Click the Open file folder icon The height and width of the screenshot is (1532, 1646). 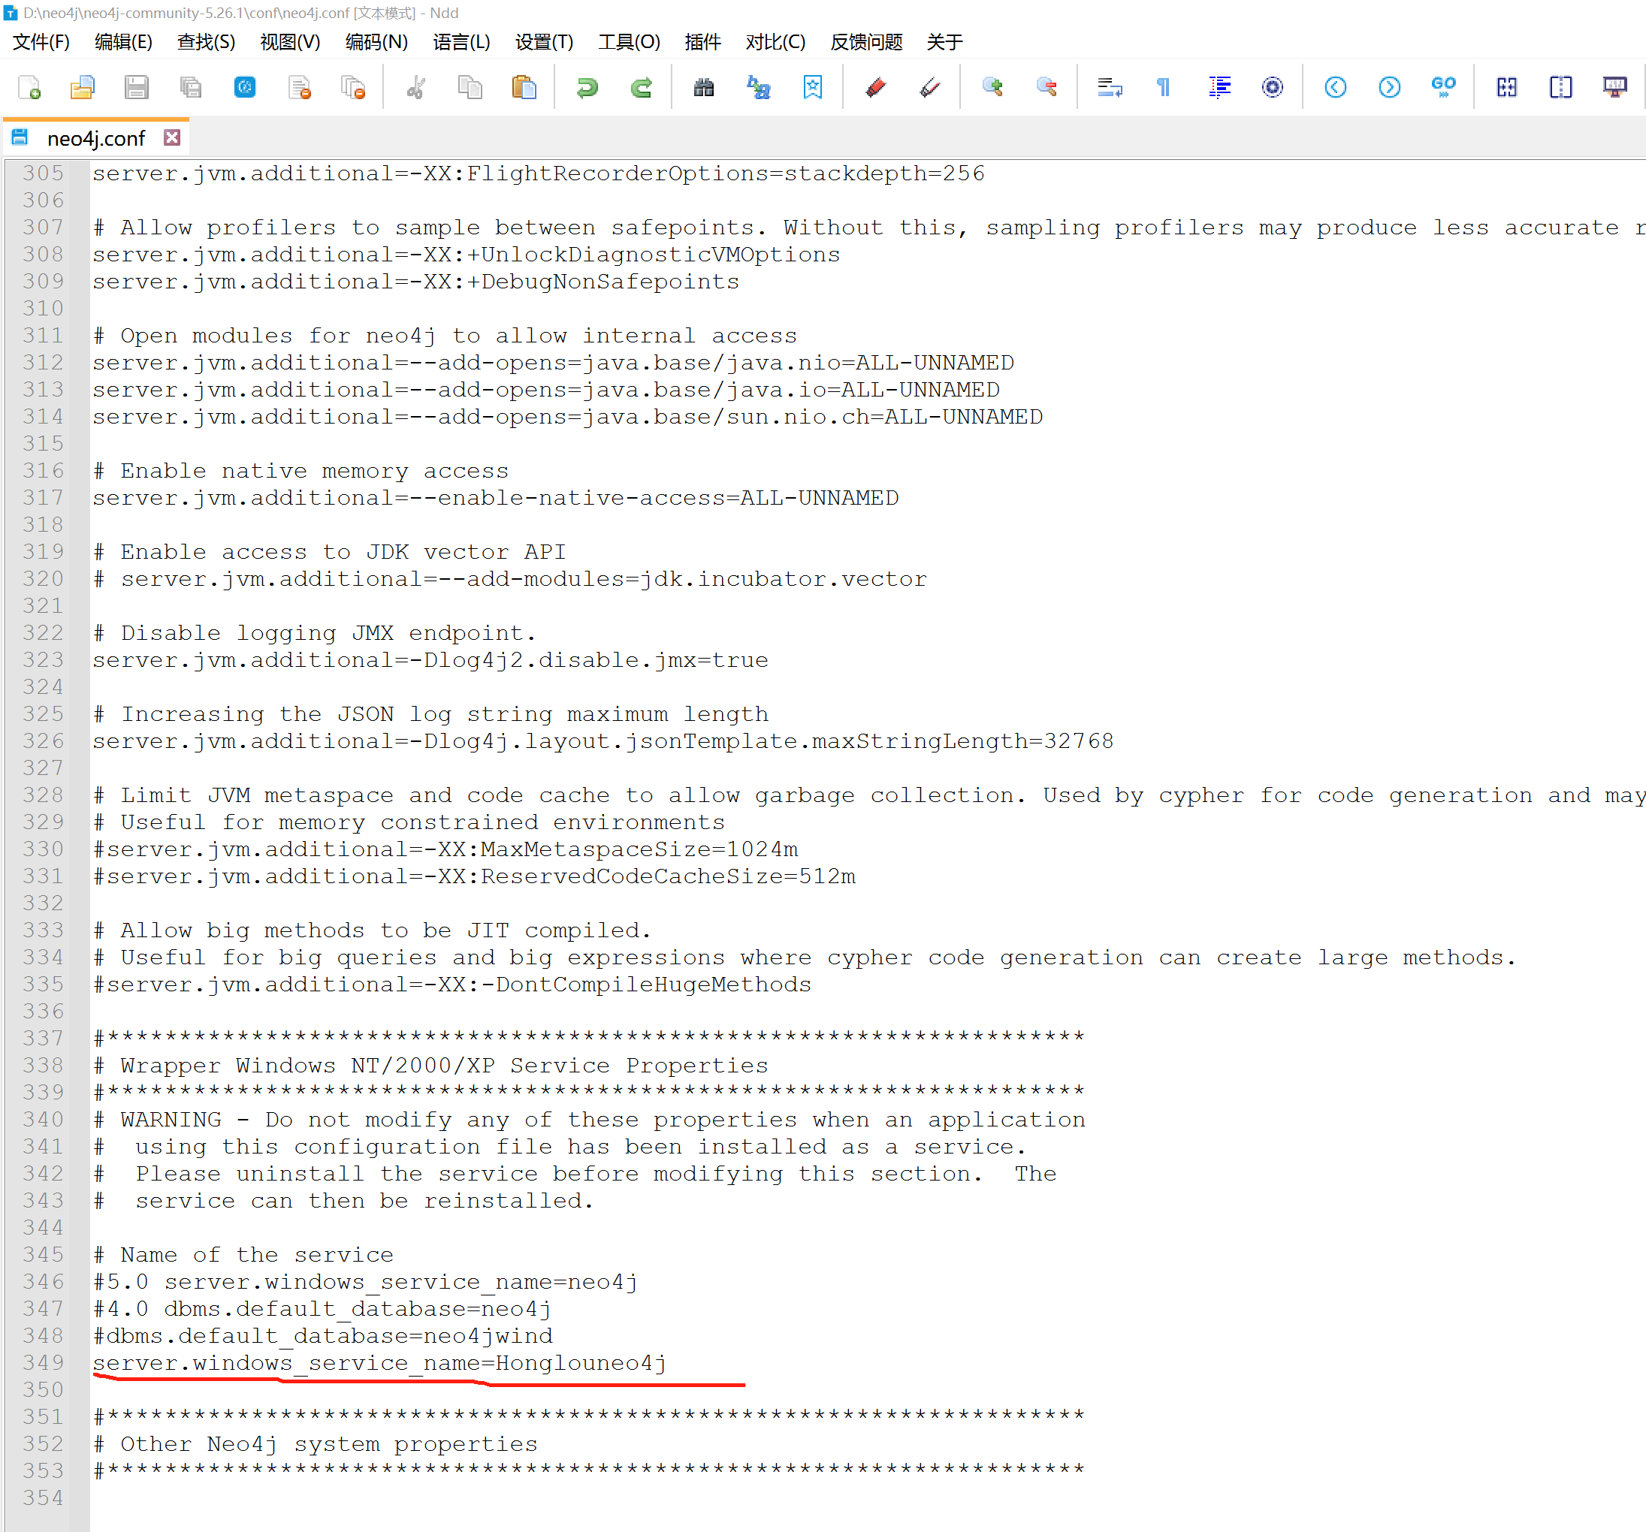click(x=83, y=87)
